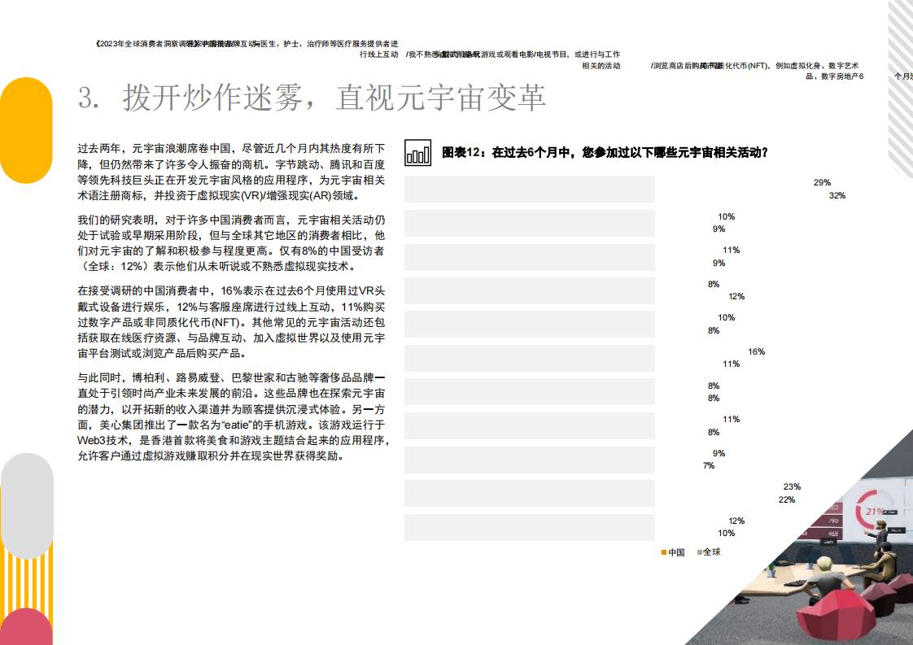This screenshot has height=645, width=913.
Task: Click the 相关的活动 label at top
Action: point(601,66)
